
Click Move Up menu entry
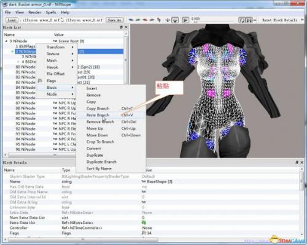[x=111, y=129]
